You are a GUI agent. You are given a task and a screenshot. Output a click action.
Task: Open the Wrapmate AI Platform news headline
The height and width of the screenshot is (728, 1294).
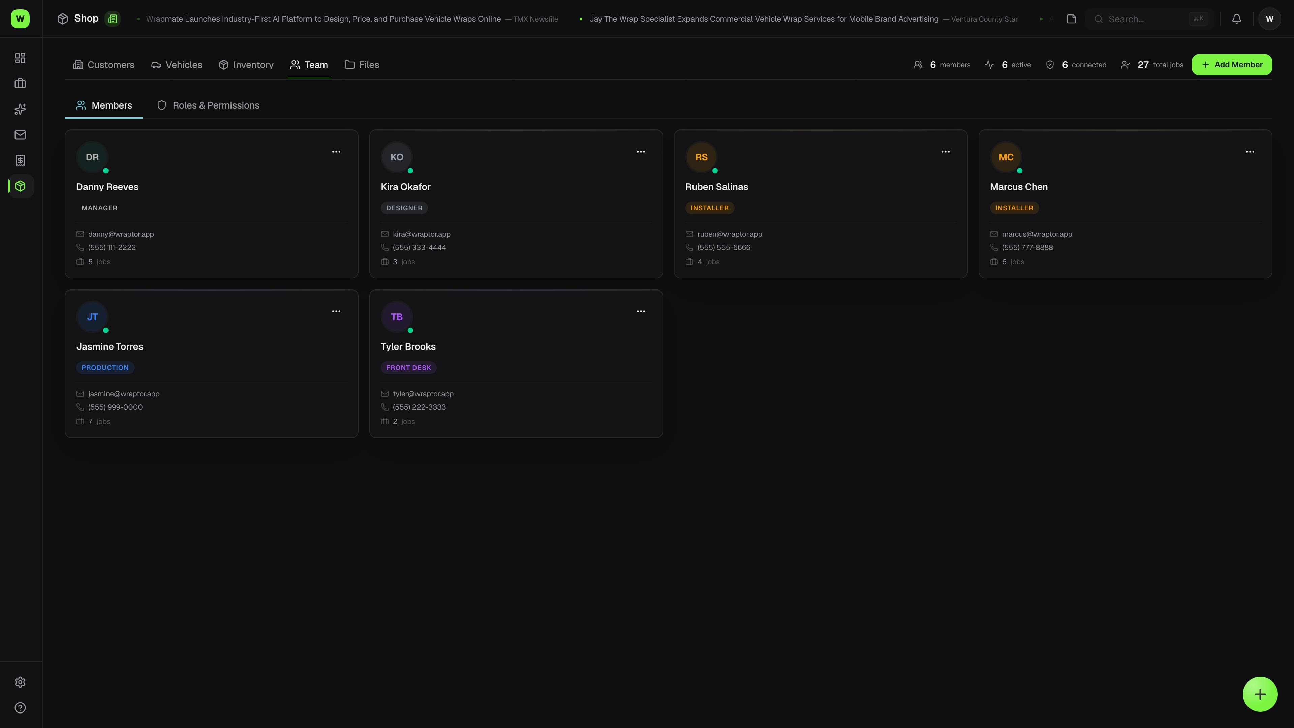point(323,19)
